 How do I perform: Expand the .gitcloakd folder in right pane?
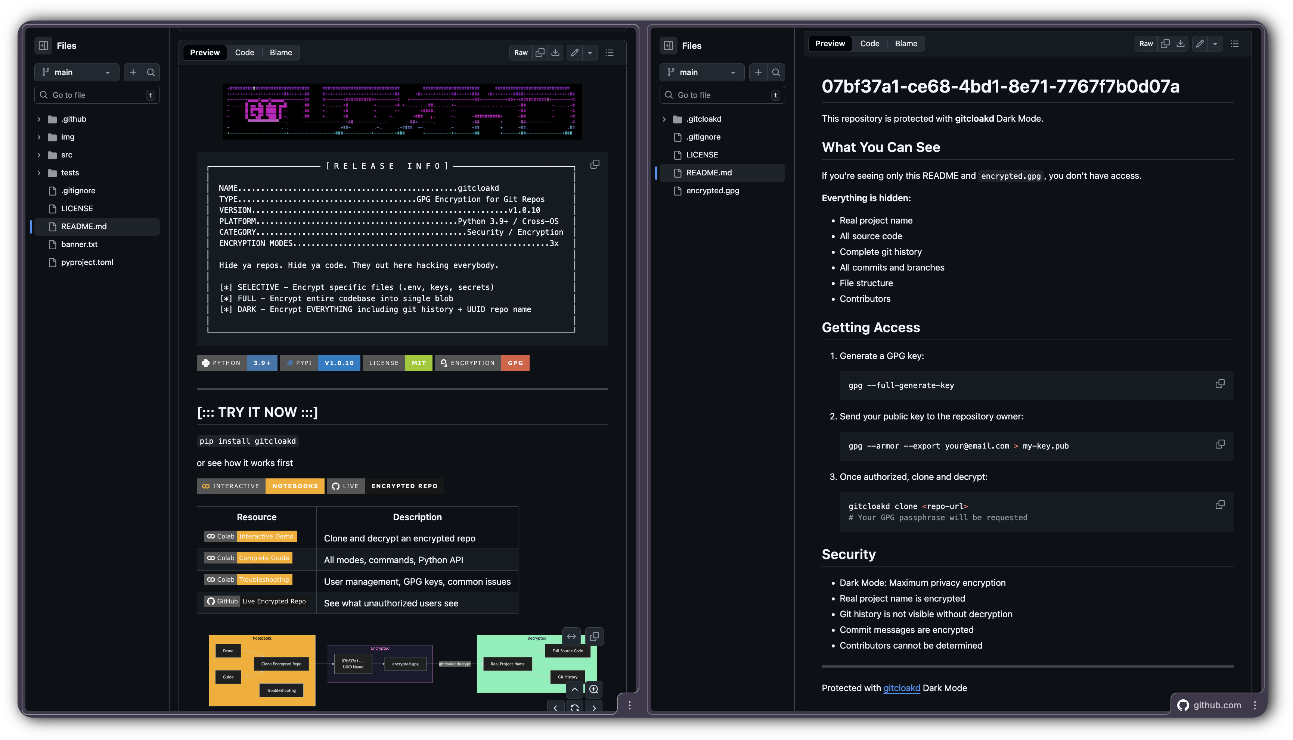pyautogui.click(x=664, y=119)
